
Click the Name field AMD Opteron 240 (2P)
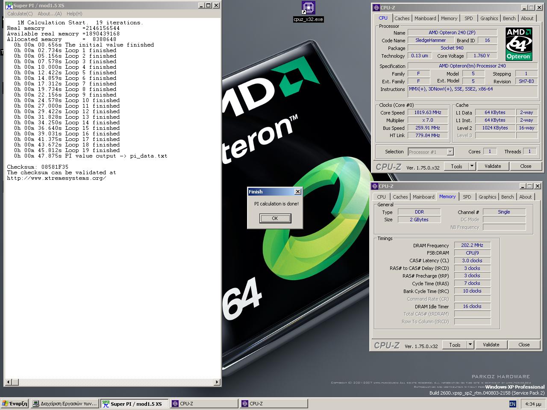452,32
